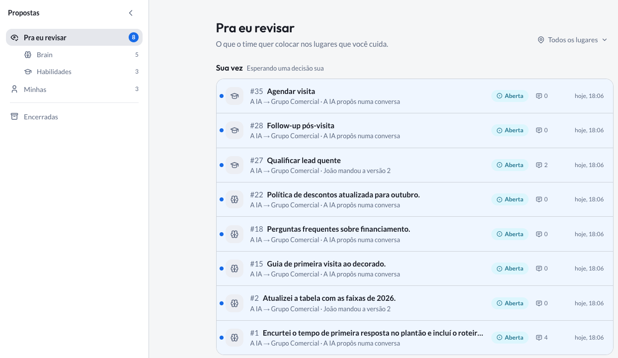Click the brain icon of Guia de primeira visita
The height and width of the screenshot is (358, 618).
tap(234, 268)
